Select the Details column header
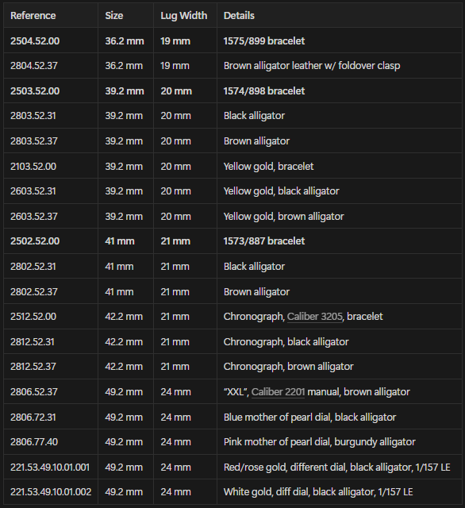This screenshot has width=465, height=508. pos(340,16)
